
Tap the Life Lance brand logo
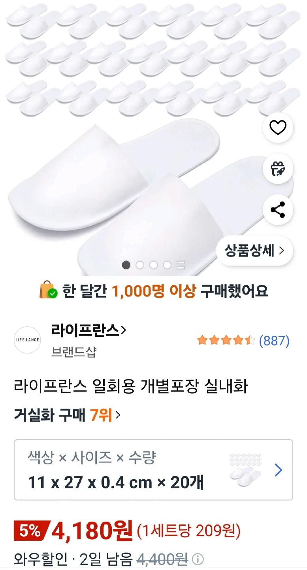pos(27,340)
